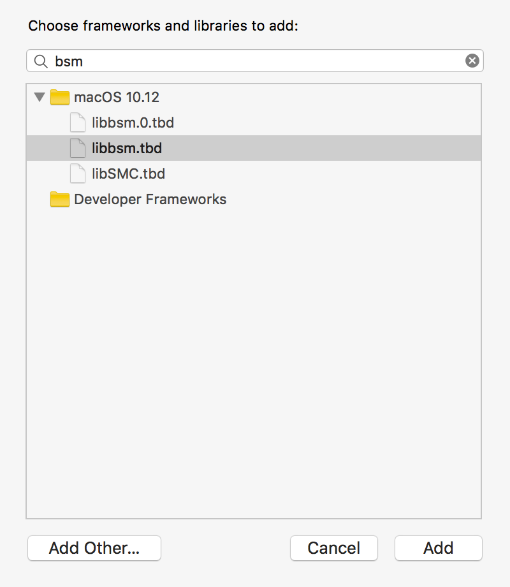Click the libbsm.0.tbd file icon
Viewport: 510px width, 587px height.
point(78,123)
